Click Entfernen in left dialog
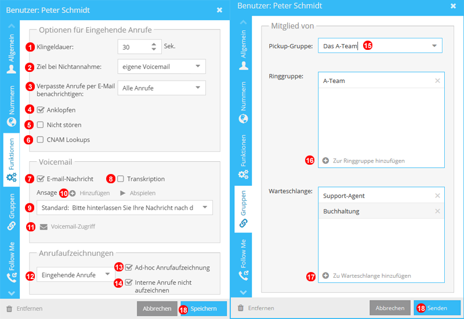Image resolution: width=464 pixels, height=319 pixels. (x=30, y=309)
